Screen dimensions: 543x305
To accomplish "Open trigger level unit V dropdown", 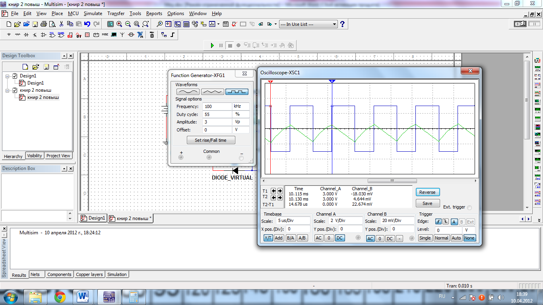I will tap(469, 230).
